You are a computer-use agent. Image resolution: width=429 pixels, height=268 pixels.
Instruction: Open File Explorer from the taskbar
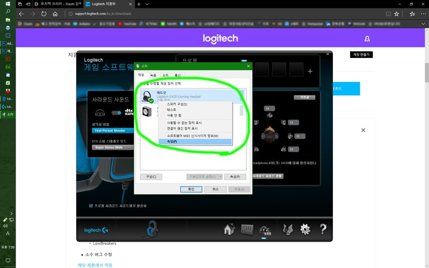tap(8, 20)
